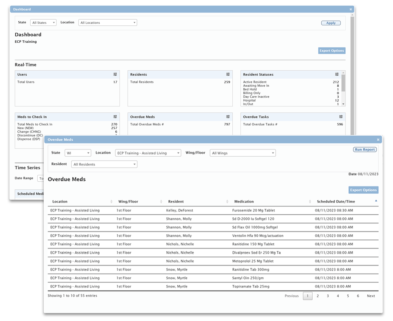The image size is (393, 321).
Task: Open settings icon on Users widget
Action: point(115,74)
